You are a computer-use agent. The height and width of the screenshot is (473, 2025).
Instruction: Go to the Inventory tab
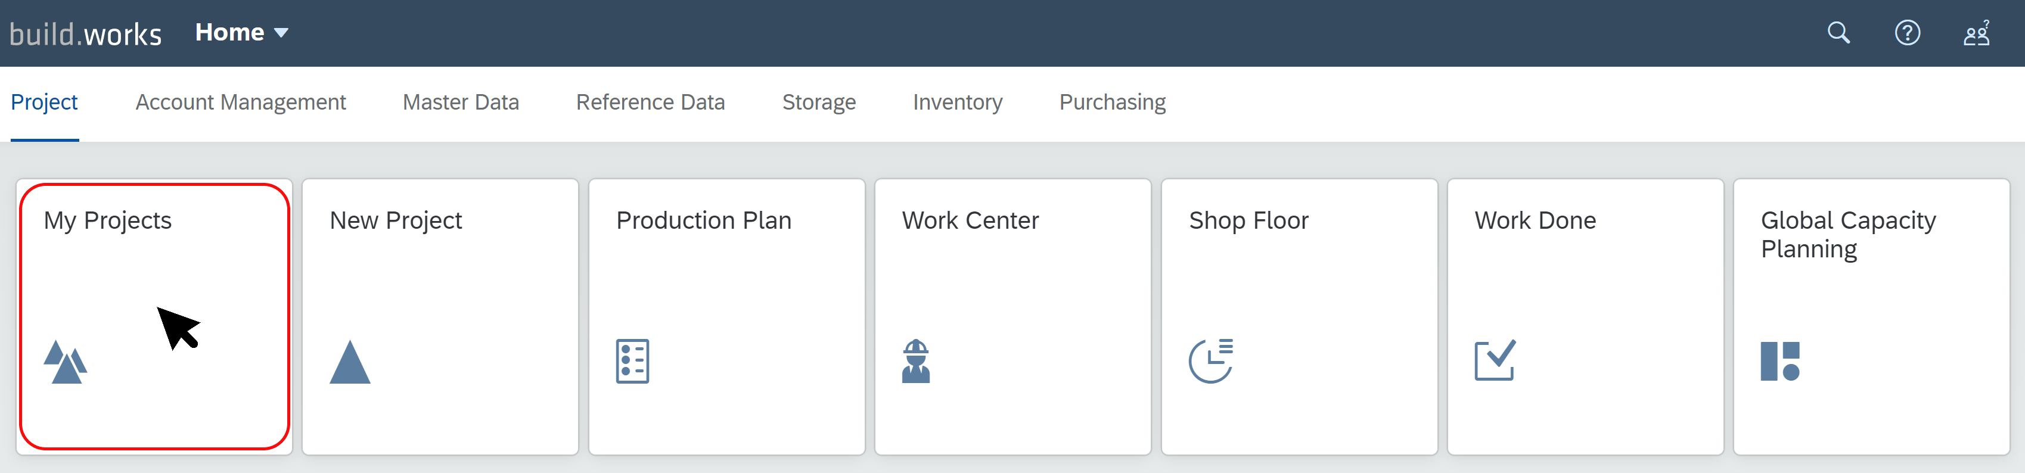point(958,102)
